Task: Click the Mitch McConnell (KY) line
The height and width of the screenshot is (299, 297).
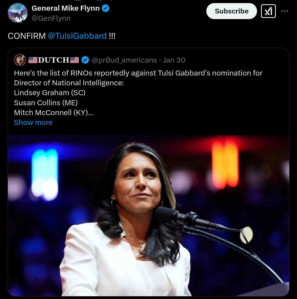Action: [x=53, y=113]
